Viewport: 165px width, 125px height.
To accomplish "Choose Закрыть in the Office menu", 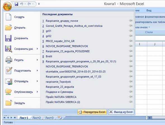I will 22,103.
